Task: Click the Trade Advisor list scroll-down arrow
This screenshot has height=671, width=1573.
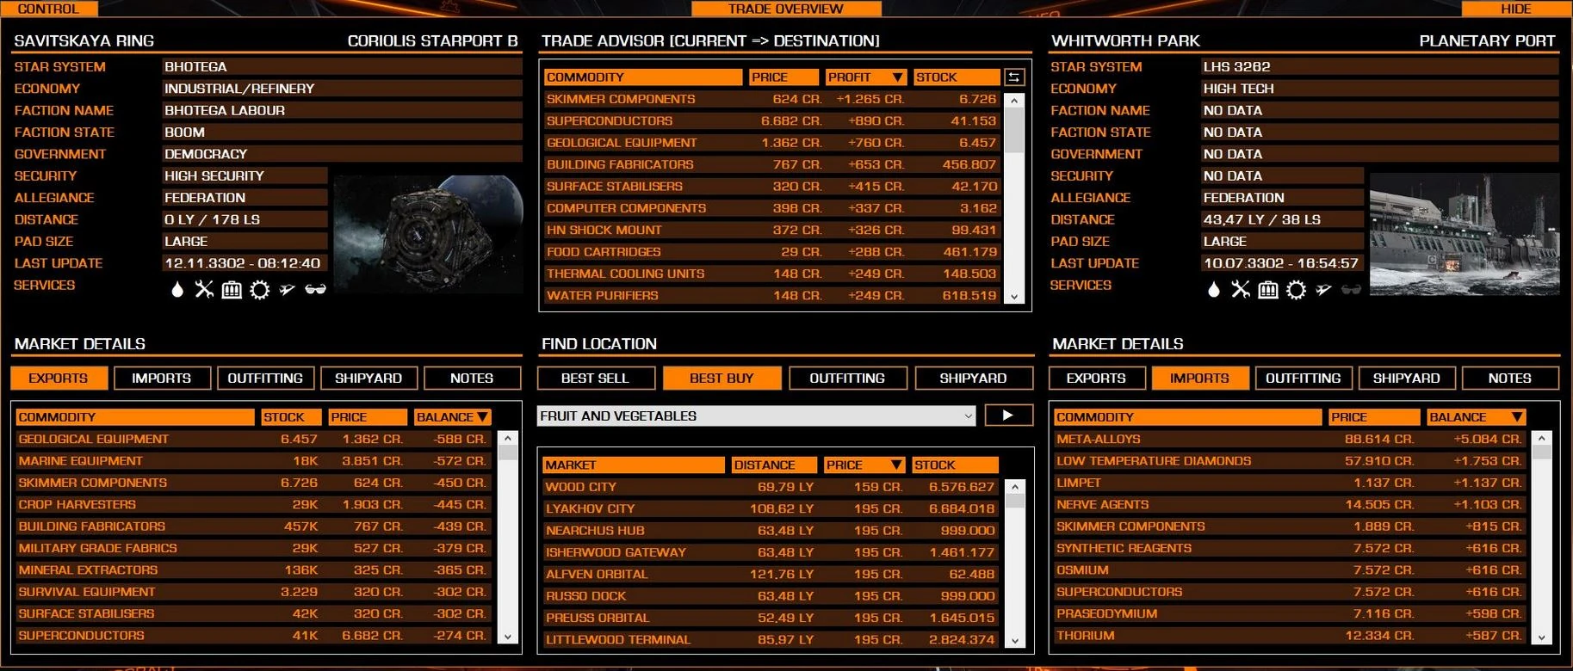Action: 1014,297
